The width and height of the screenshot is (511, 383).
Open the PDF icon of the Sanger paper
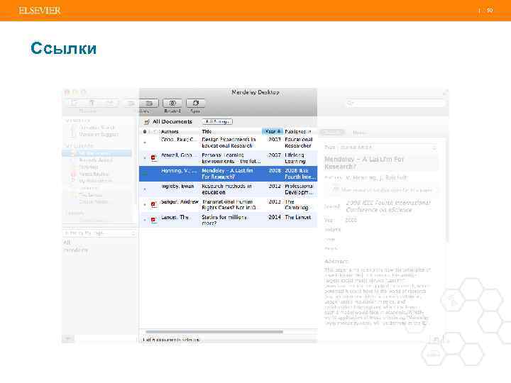153,204
